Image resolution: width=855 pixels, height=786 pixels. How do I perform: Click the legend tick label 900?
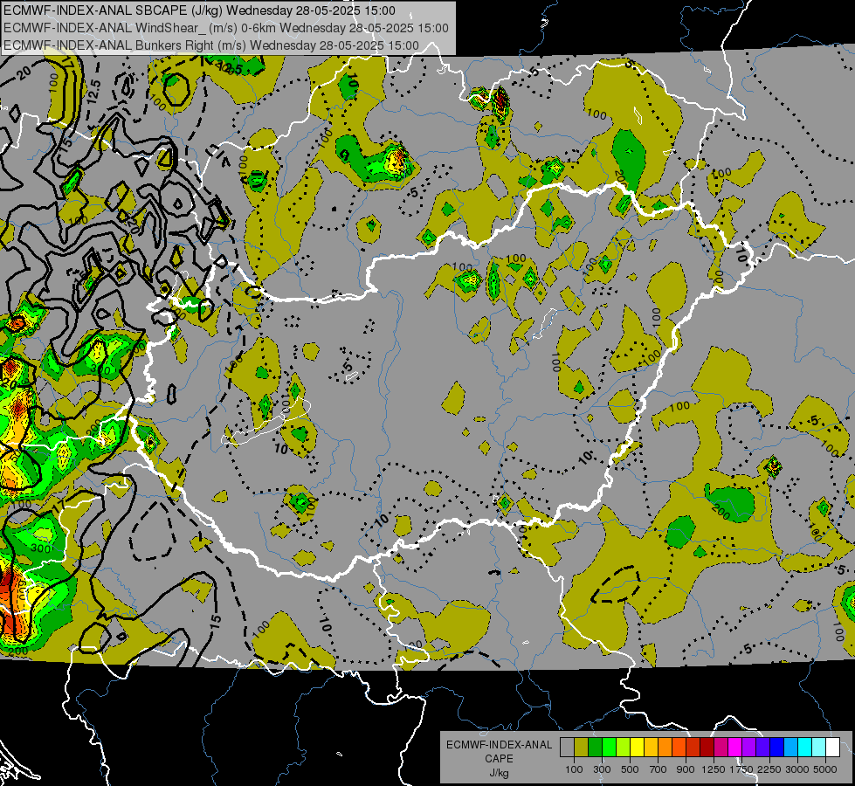pyautogui.click(x=686, y=769)
